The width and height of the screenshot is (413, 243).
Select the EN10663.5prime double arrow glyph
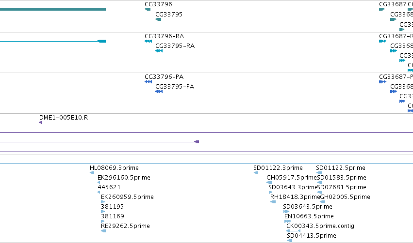click(288, 221)
